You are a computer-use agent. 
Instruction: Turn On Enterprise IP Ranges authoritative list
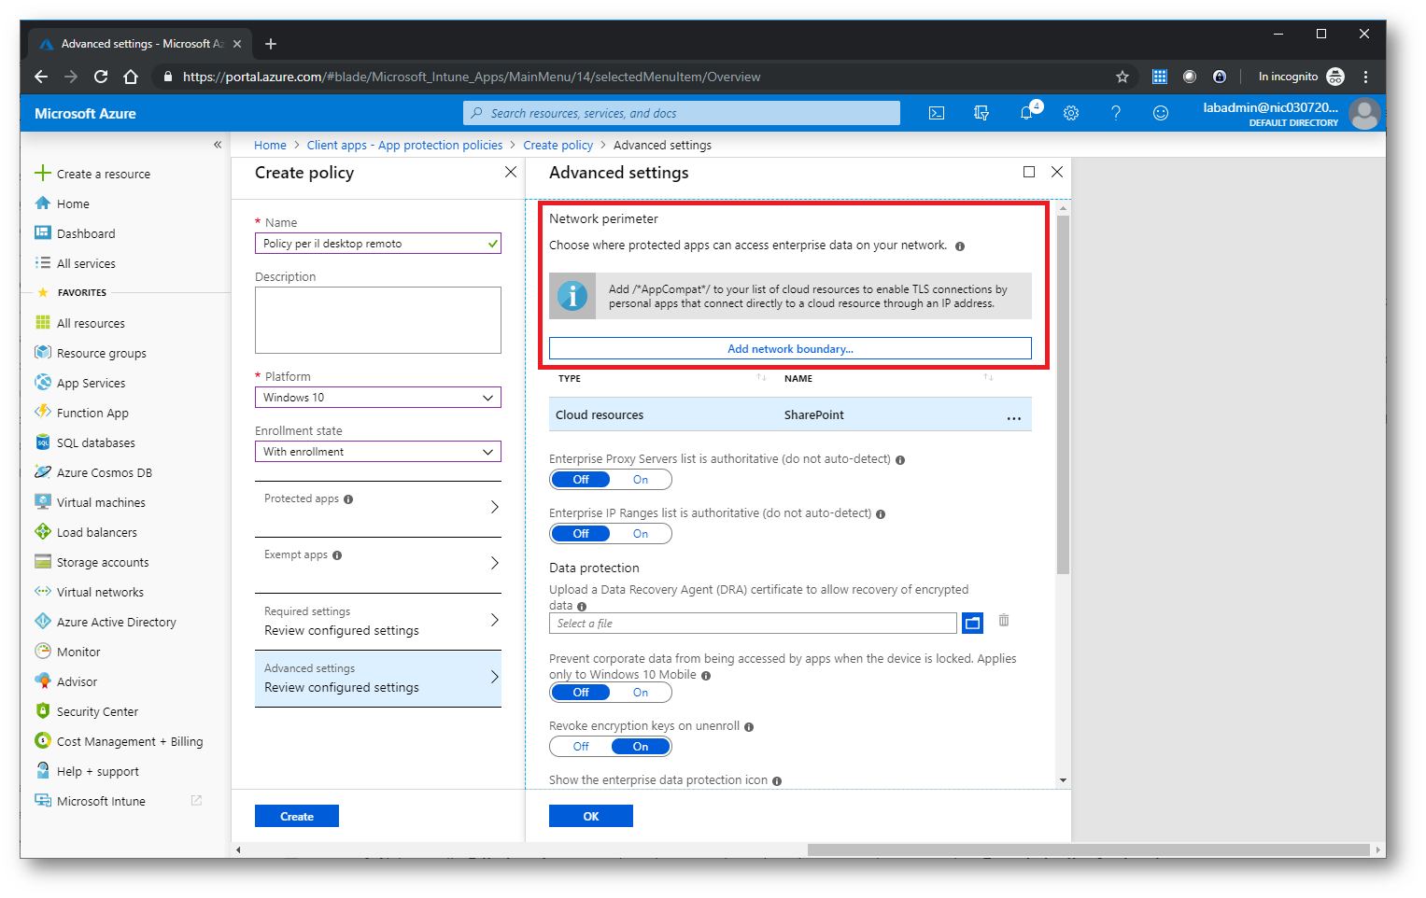tap(641, 534)
